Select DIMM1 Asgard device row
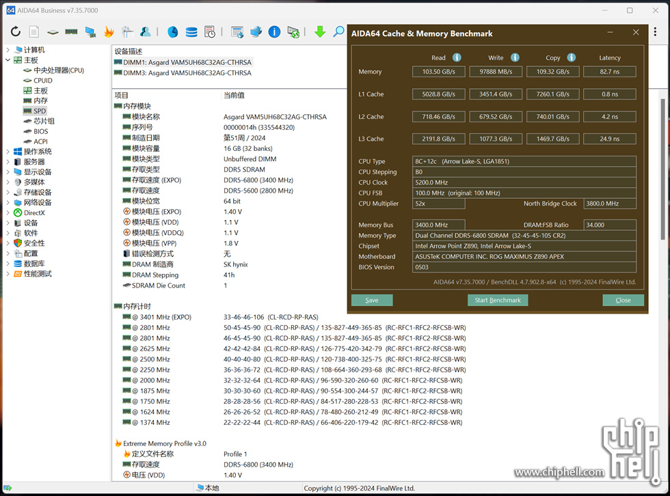Image resolution: width=670 pixels, height=496 pixels. [x=183, y=62]
